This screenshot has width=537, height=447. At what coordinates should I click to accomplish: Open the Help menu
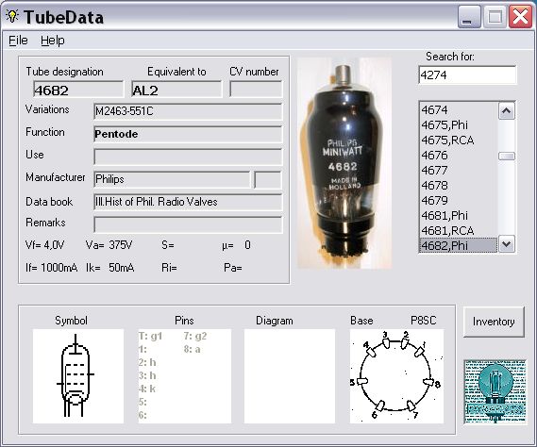click(53, 41)
